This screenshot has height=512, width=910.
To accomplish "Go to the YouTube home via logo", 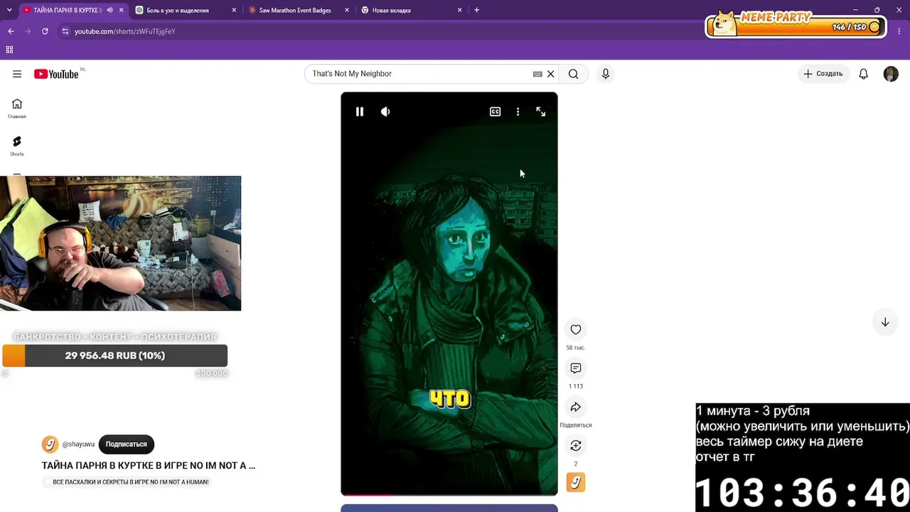I will (x=56, y=74).
